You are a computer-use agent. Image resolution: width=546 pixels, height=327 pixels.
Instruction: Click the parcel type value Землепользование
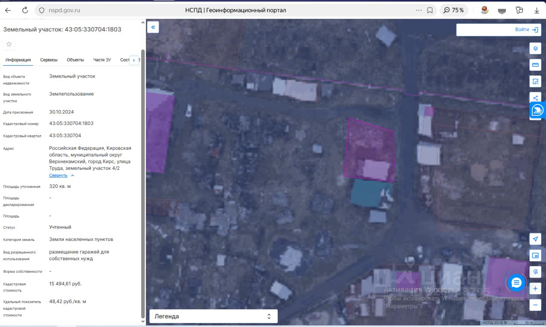coord(71,94)
